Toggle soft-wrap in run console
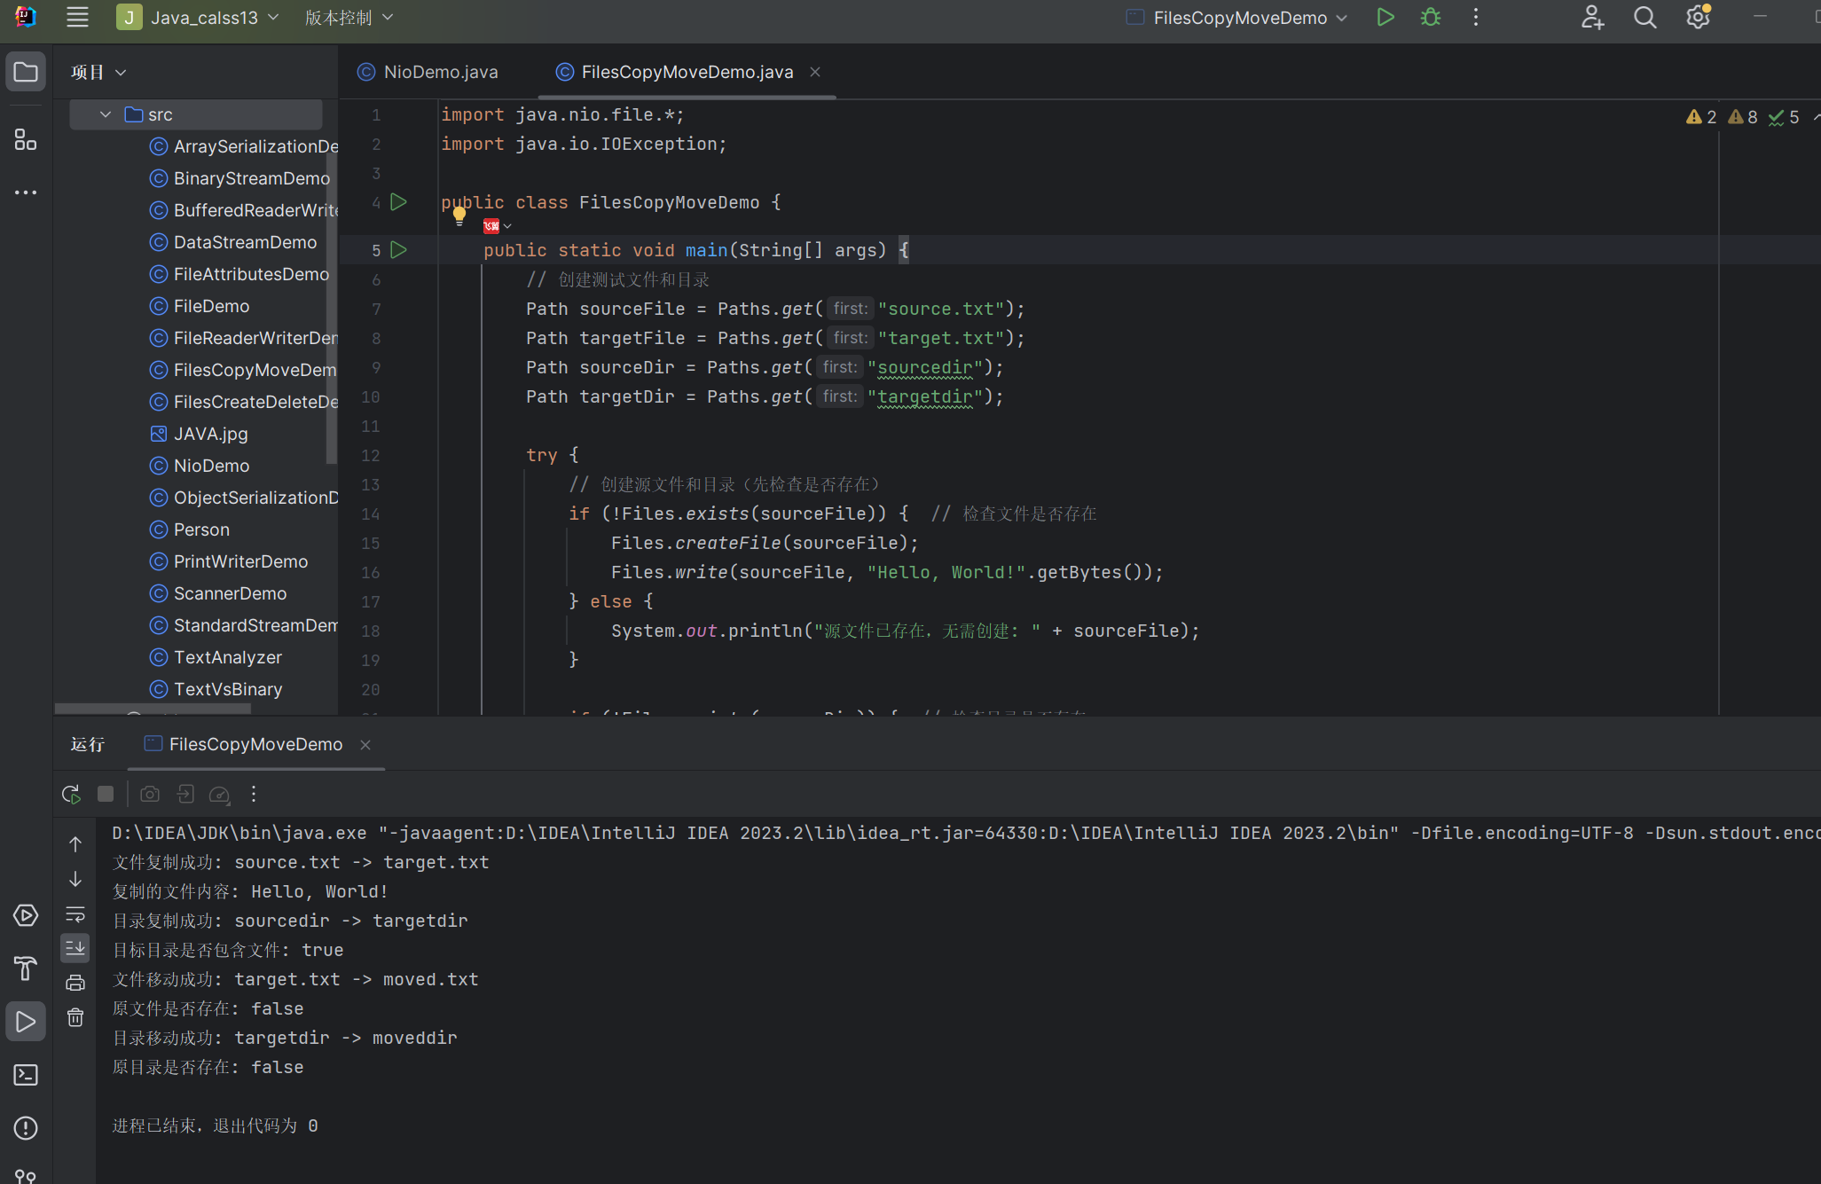This screenshot has width=1821, height=1184. (x=75, y=914)
